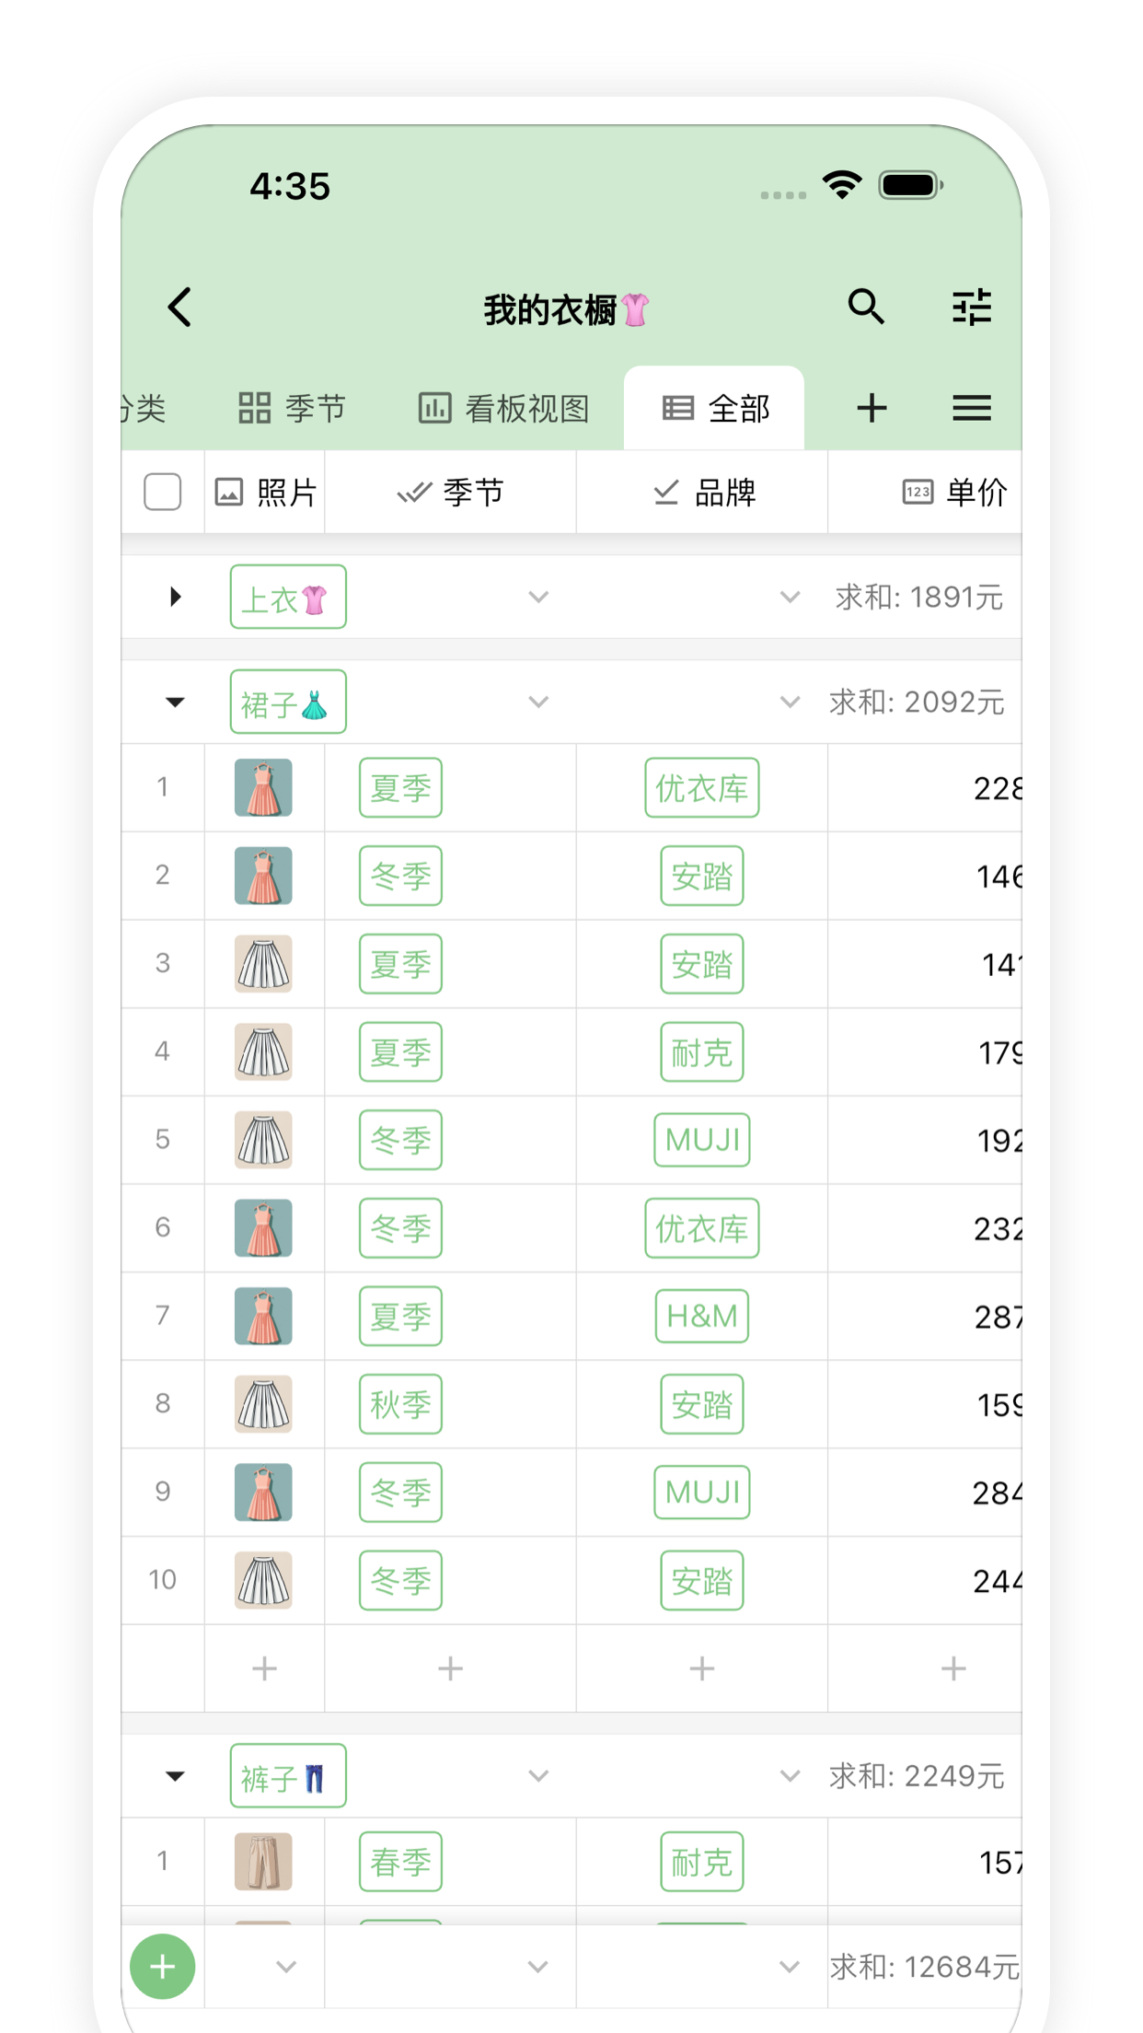Select the 夏季 tag on row 1
This screenshot has height=2033, width=1143.
(399, 788)
